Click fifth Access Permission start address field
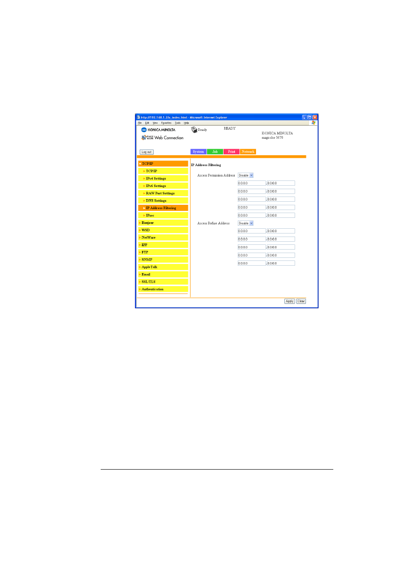 (252, 216)
